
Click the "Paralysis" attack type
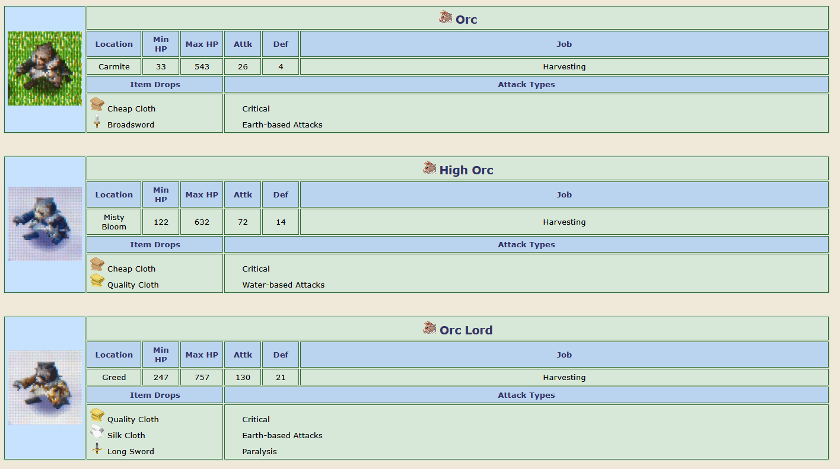[259, 451]
